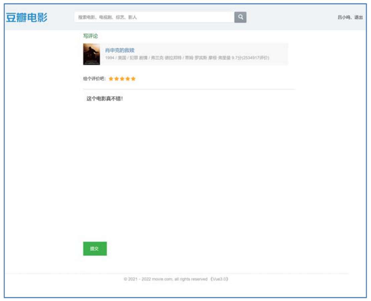Image resolution: width=371 pixels, height=301 pixels.
Task: Set rating to two stars
Action: pos(116,78)
